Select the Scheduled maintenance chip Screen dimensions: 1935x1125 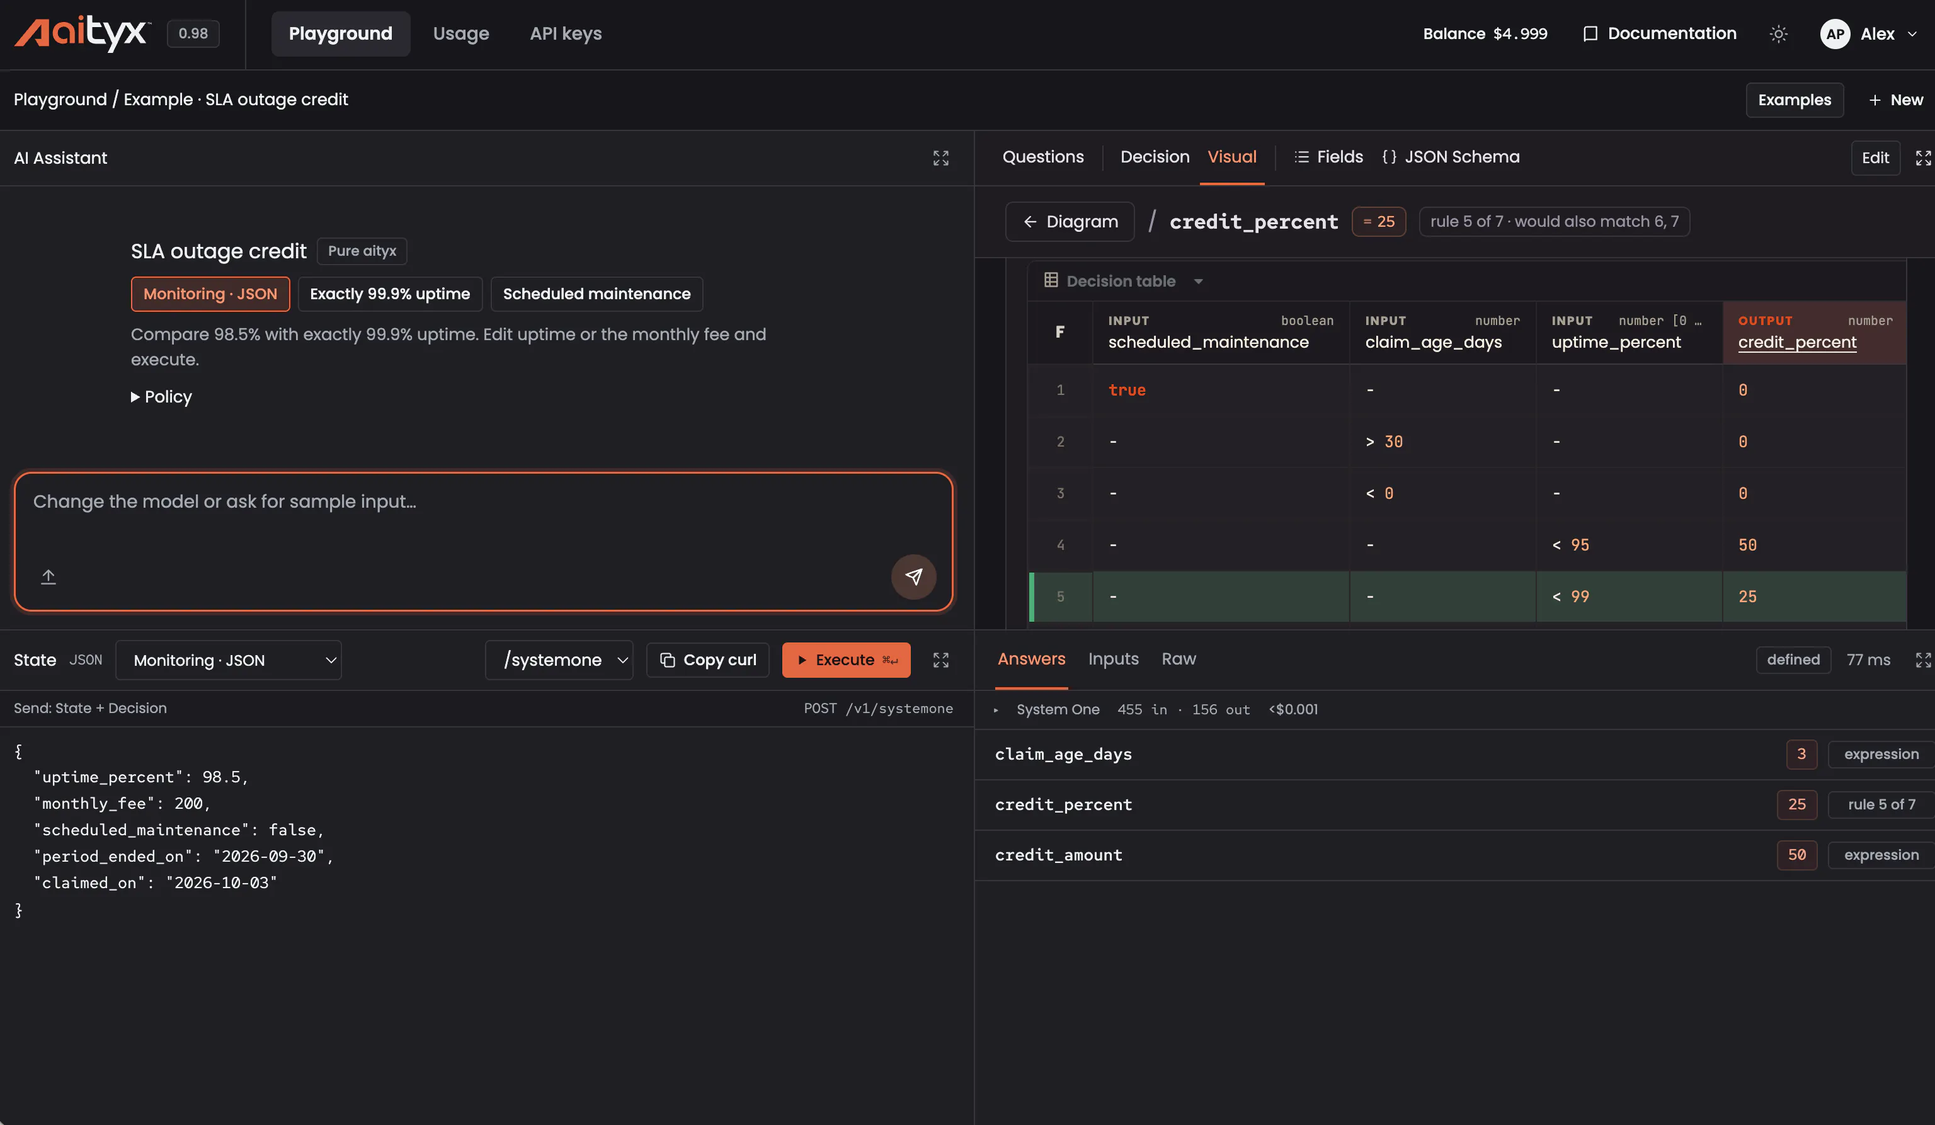pos(596,294)
